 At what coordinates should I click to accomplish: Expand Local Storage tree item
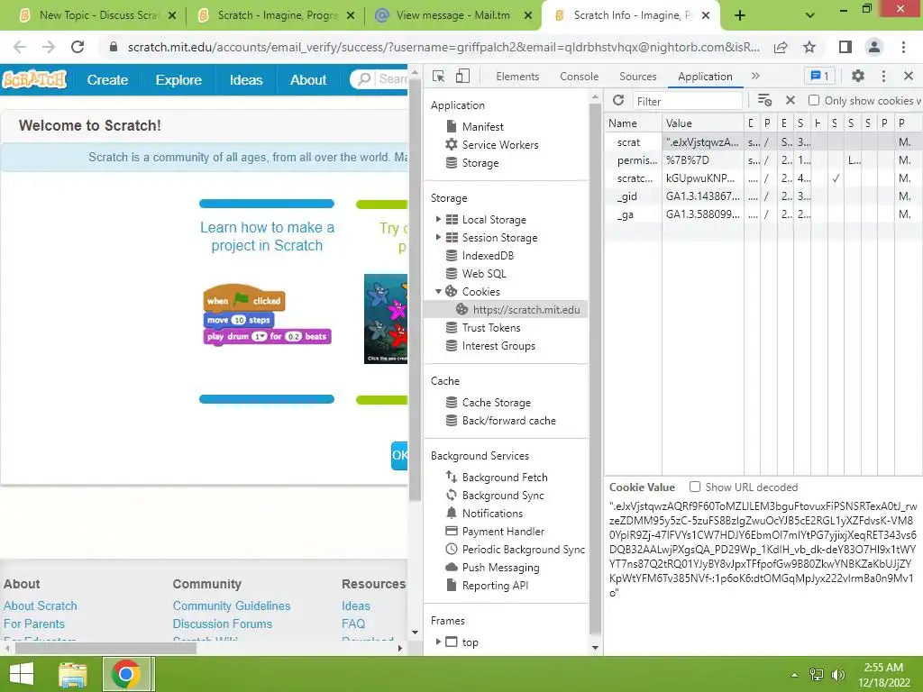point(438,219)
